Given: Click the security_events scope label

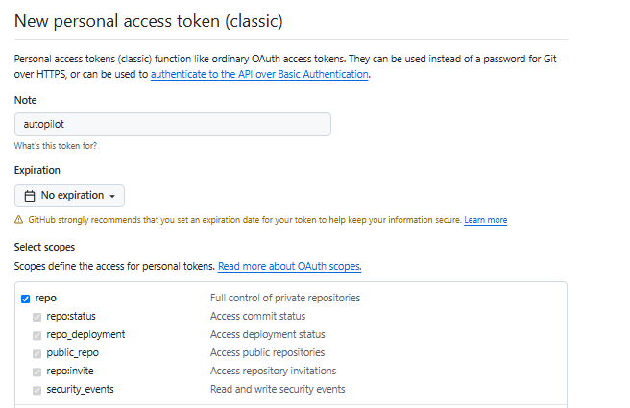Looking at the screenshot, I should [x=81, y=390].
